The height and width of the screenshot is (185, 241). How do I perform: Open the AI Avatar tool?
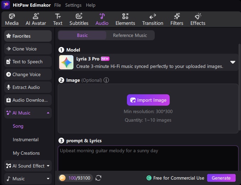[36, 20]
